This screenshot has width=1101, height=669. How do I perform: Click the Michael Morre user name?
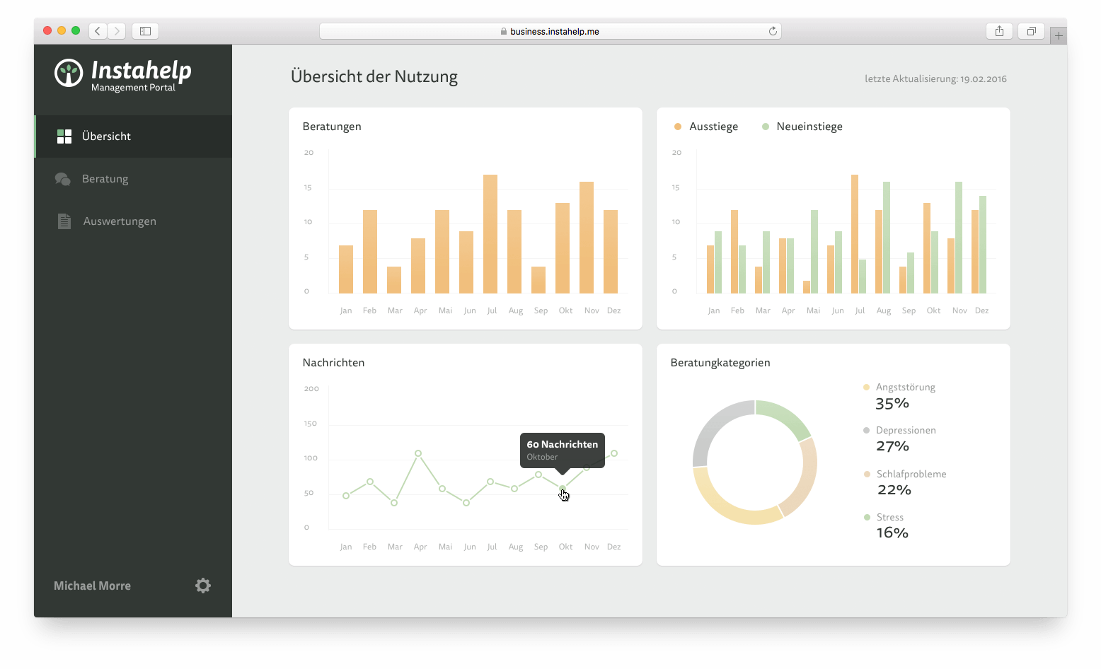[92, 586]
